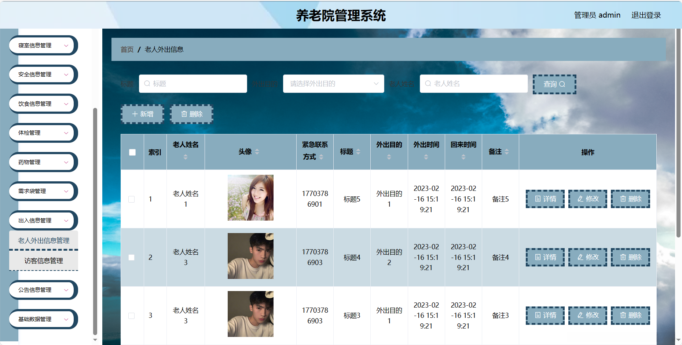This screenshot has width=682, height=345.
Task: View 详情 for row with 备注3
Action: [545, 315]
